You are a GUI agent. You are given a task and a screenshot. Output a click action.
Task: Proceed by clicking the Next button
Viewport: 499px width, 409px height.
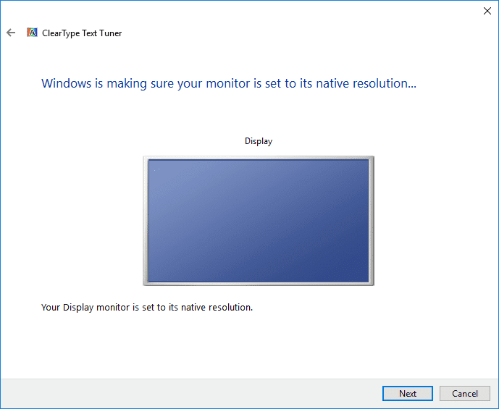pyautogui.click(x=407, y=393)
